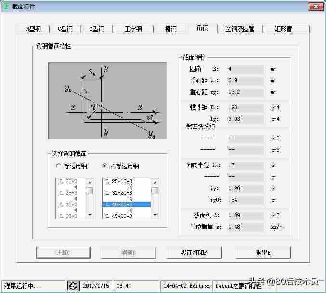Viewport: 326px width, 293px height.
Task: Click the 重心距 zx value field
Action: (x=246, y=80)
